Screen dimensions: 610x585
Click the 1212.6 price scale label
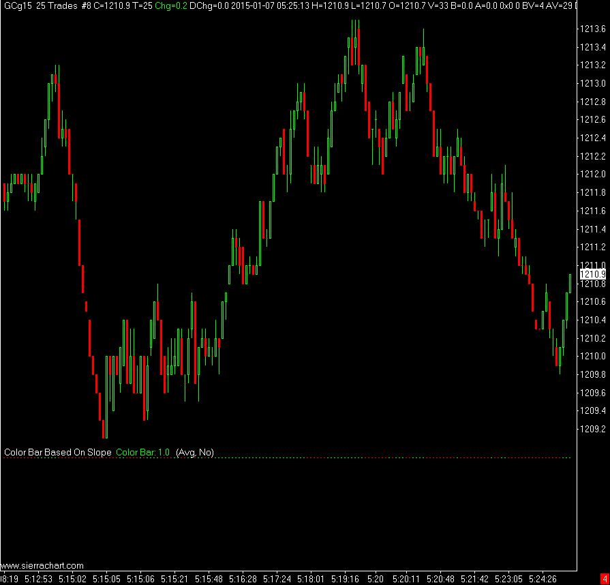[593, 119]
